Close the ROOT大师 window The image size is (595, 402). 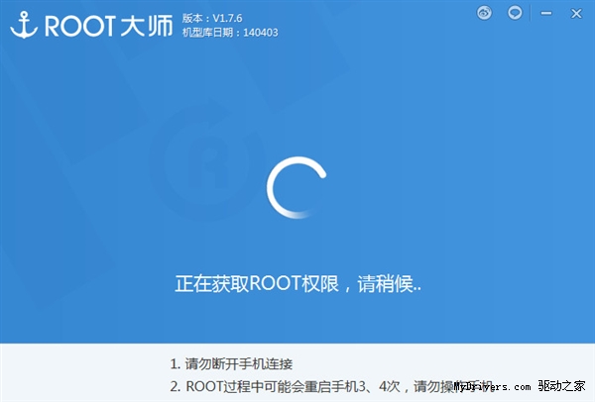(x=576, y=13)
